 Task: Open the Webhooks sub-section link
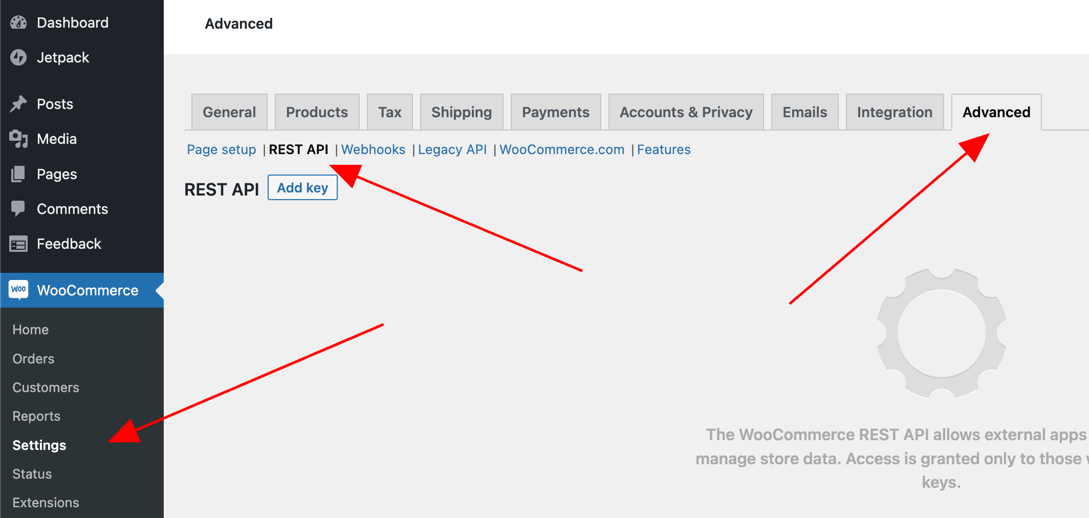click(373, 149)
